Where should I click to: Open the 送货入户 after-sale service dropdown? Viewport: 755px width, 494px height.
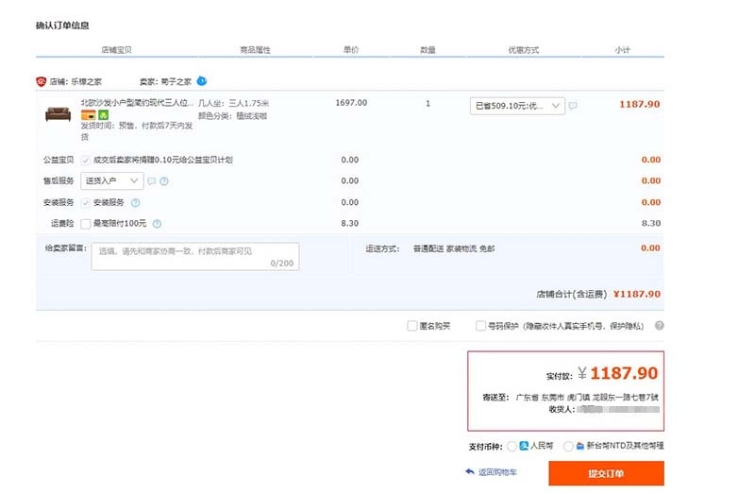112,180
